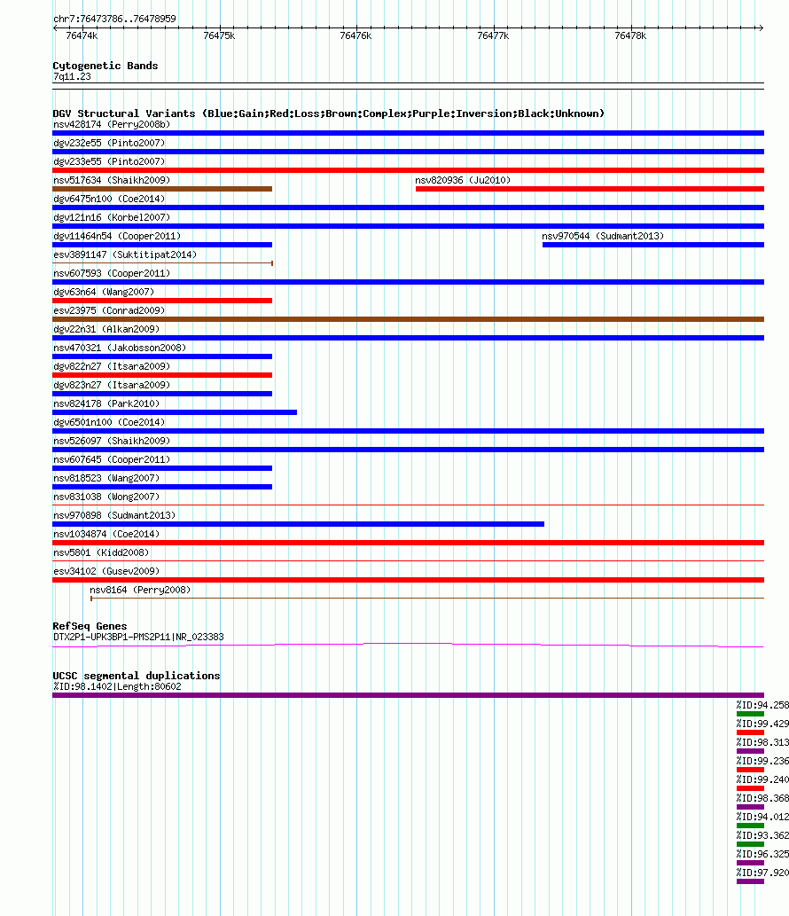Click the nsv607593 (Cooper2011) label
Image resolution: width=789 pixels, height=916 pixels.
(x=112, y=274)
